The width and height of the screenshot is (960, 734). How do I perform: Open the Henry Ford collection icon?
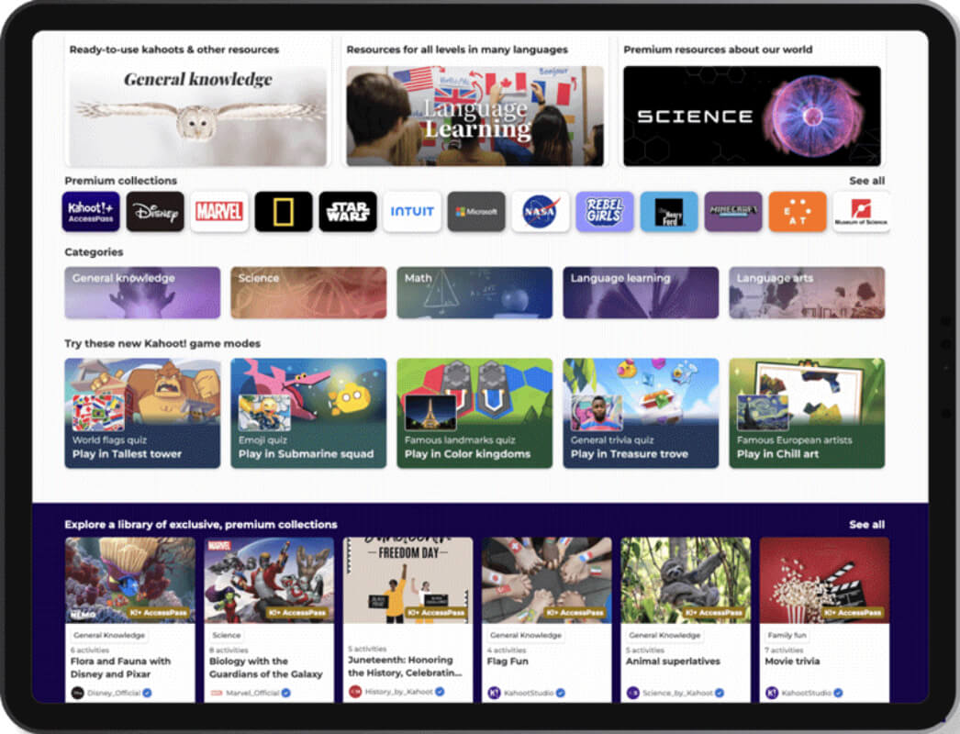click(669, 212)
